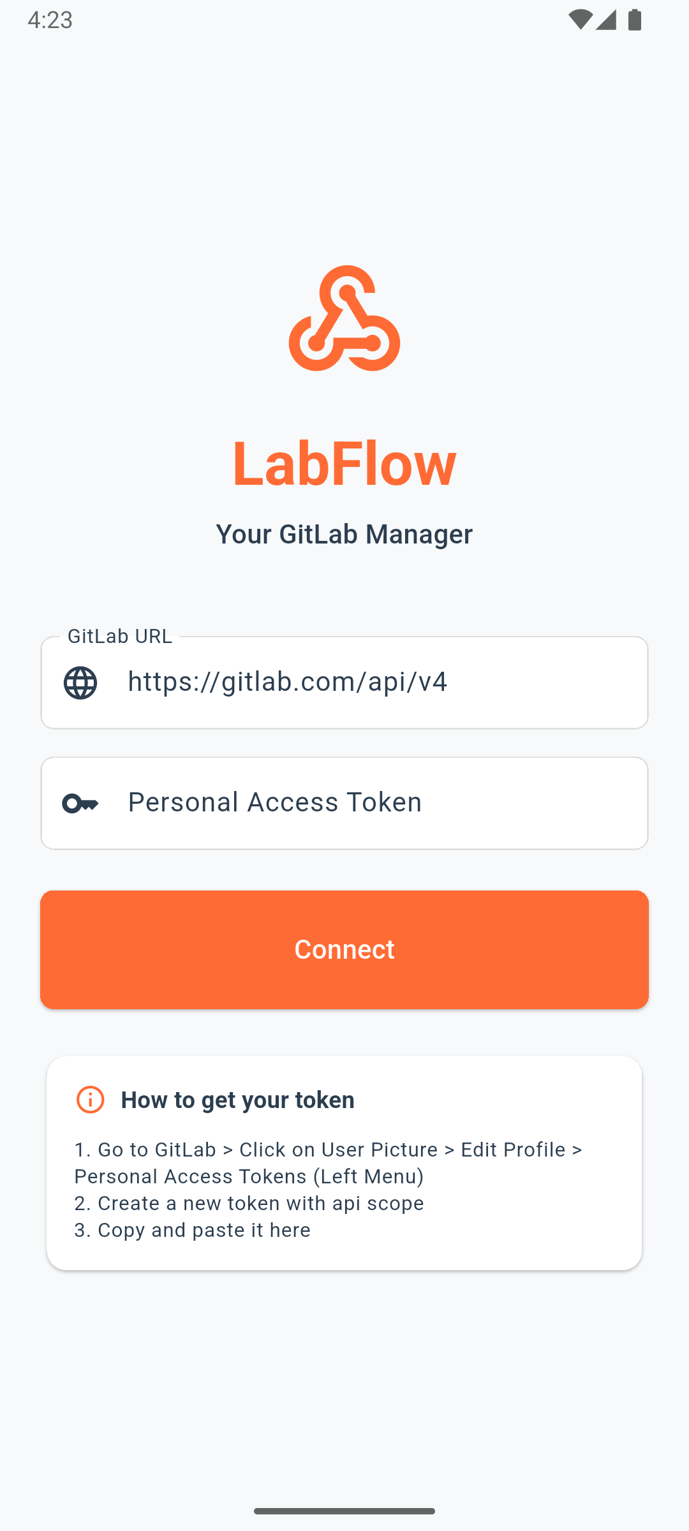Screen dimensions: 689x1531
Task: Tap the navigation gesture bar at bottom
Action: click(x=344, y=1510)
